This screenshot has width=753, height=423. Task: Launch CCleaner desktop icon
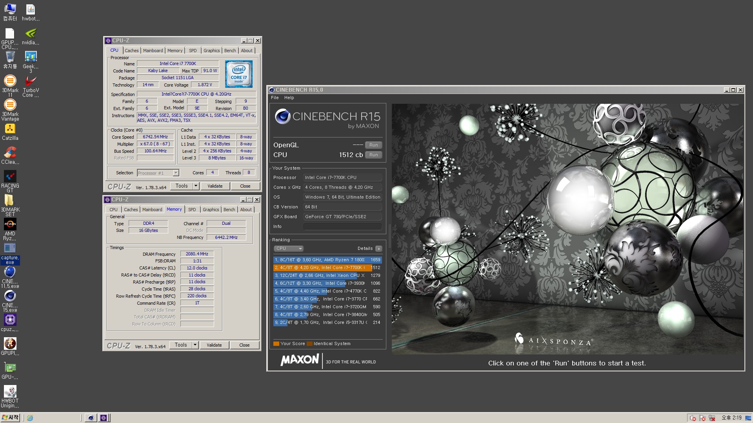10,156
